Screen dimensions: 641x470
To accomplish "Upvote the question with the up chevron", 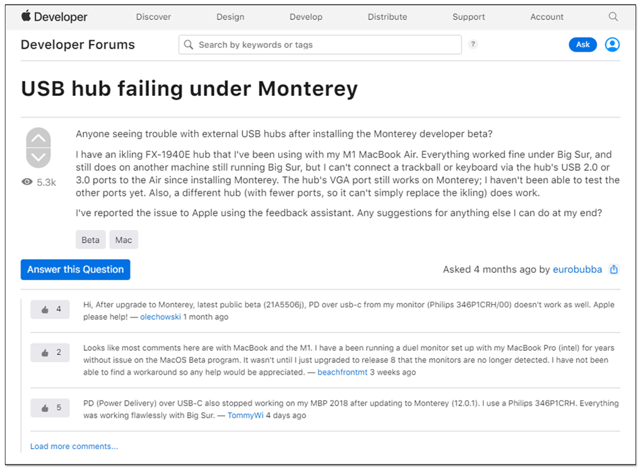I will point(38,138).
